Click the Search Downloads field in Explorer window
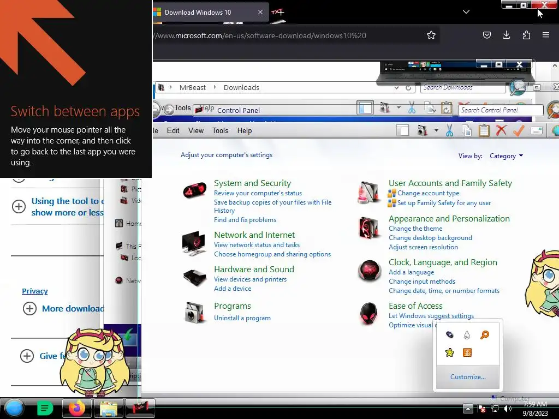Viewport: 559px width, 419px height. click(463, 87)
